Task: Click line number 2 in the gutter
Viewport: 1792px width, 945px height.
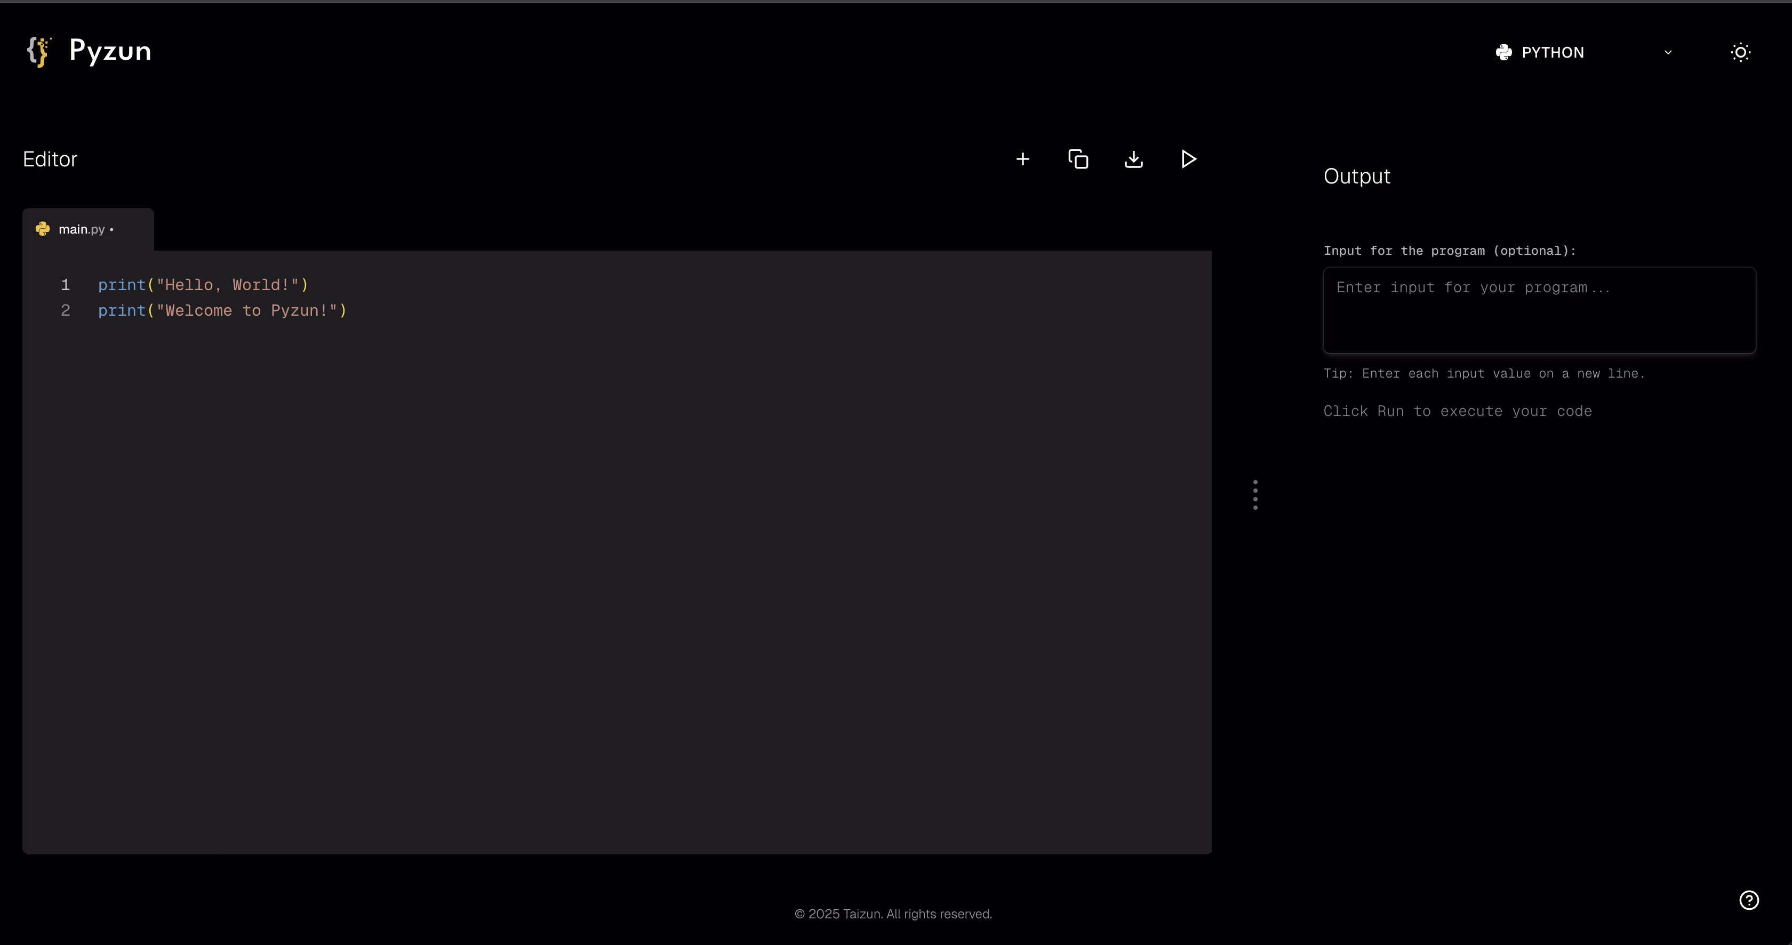Action: point(66,311)
